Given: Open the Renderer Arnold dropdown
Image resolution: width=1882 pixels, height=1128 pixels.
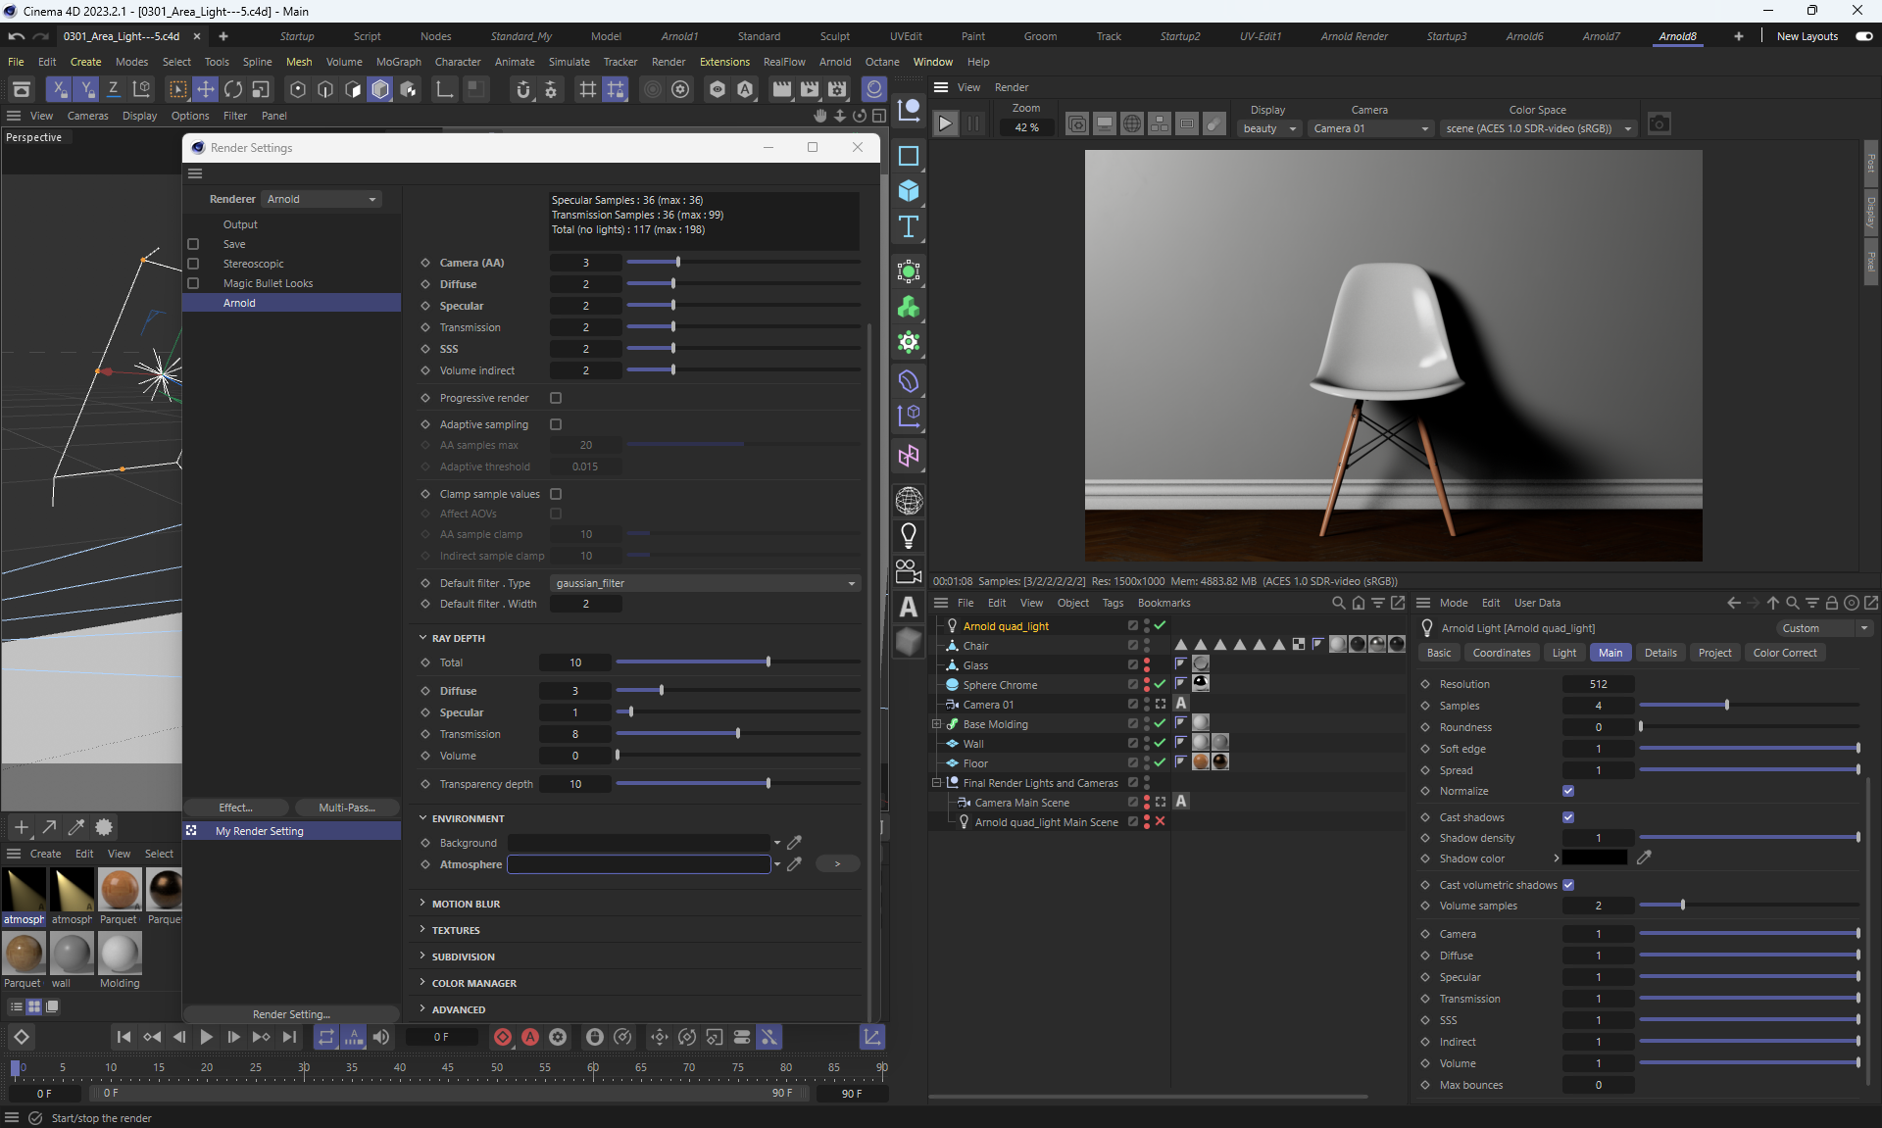Looking at the screenshot, I should coord(322,199).
